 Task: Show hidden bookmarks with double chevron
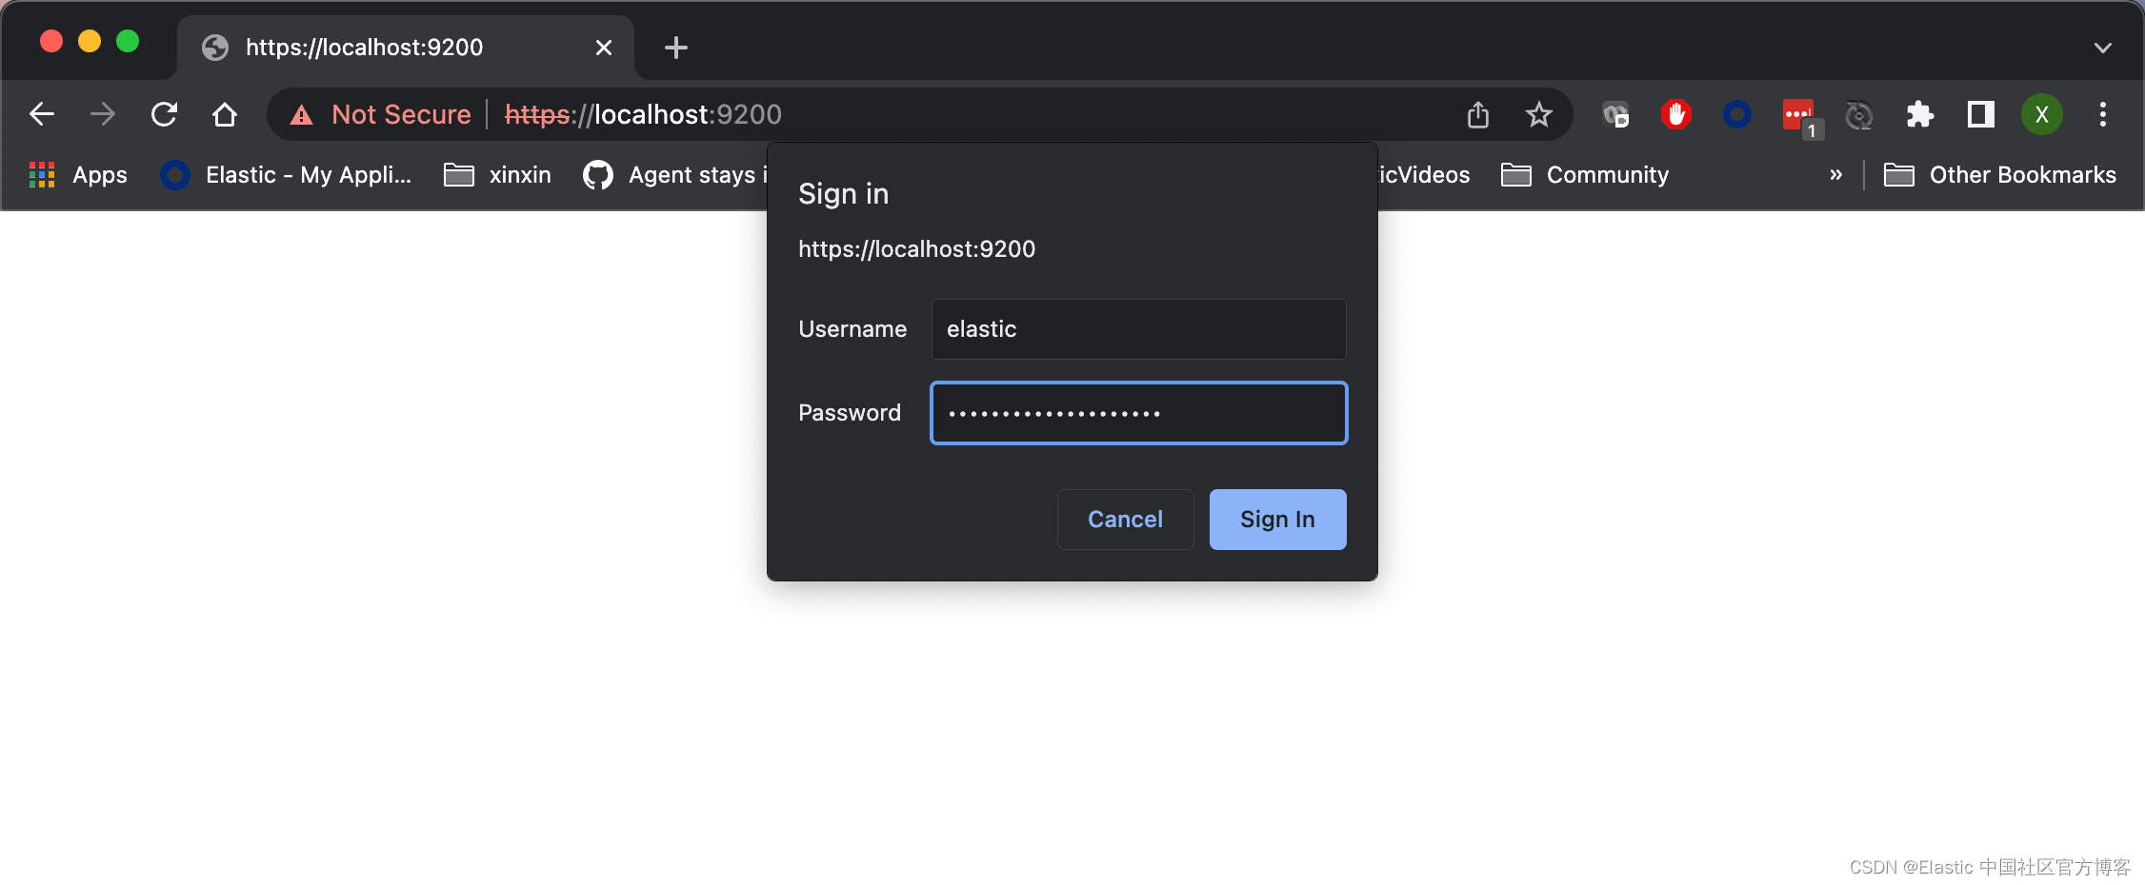pos(1835,175)
